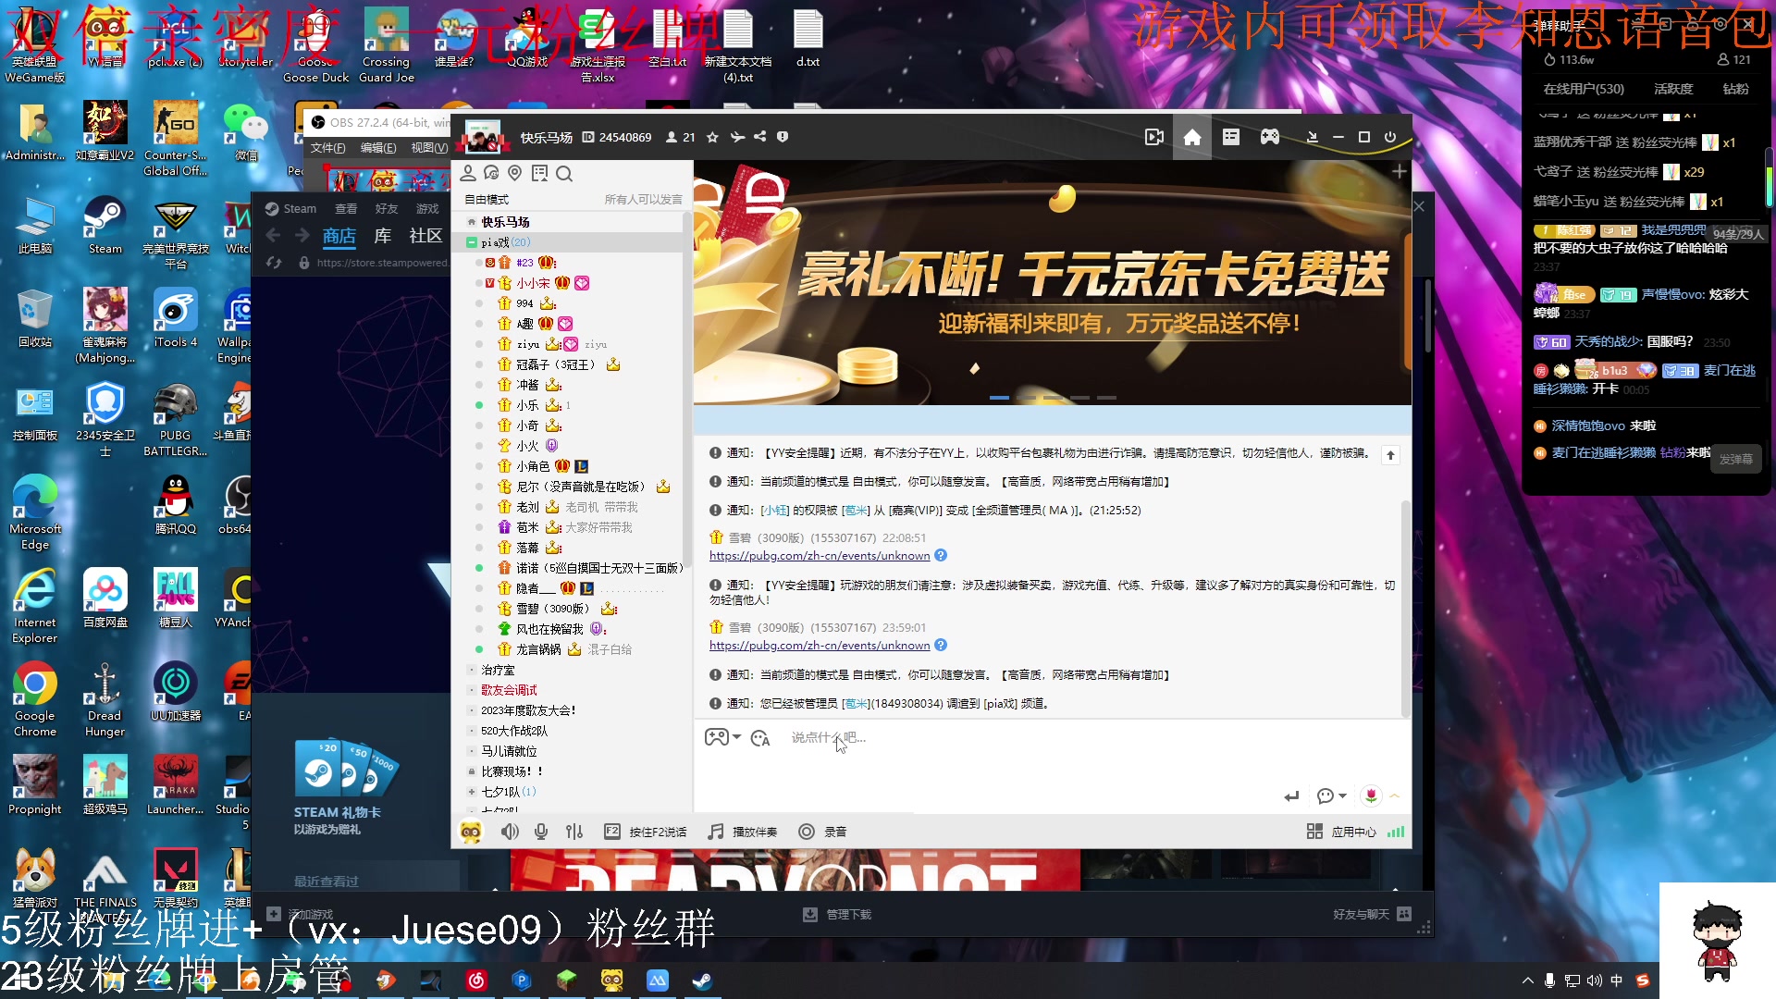Open channel search with the magnifier icon
Image resolution: width=1776 pixels, height=999 pixels.
pos(564,174)
